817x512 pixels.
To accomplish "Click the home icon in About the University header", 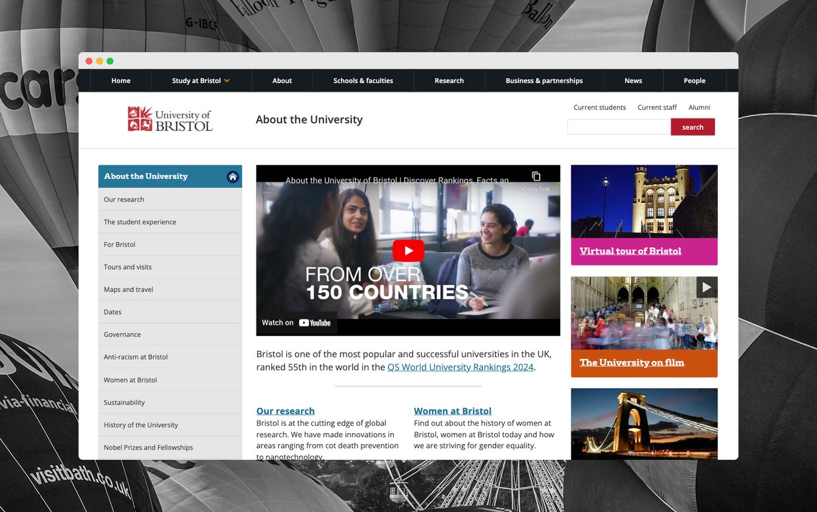I will point(233,177).
